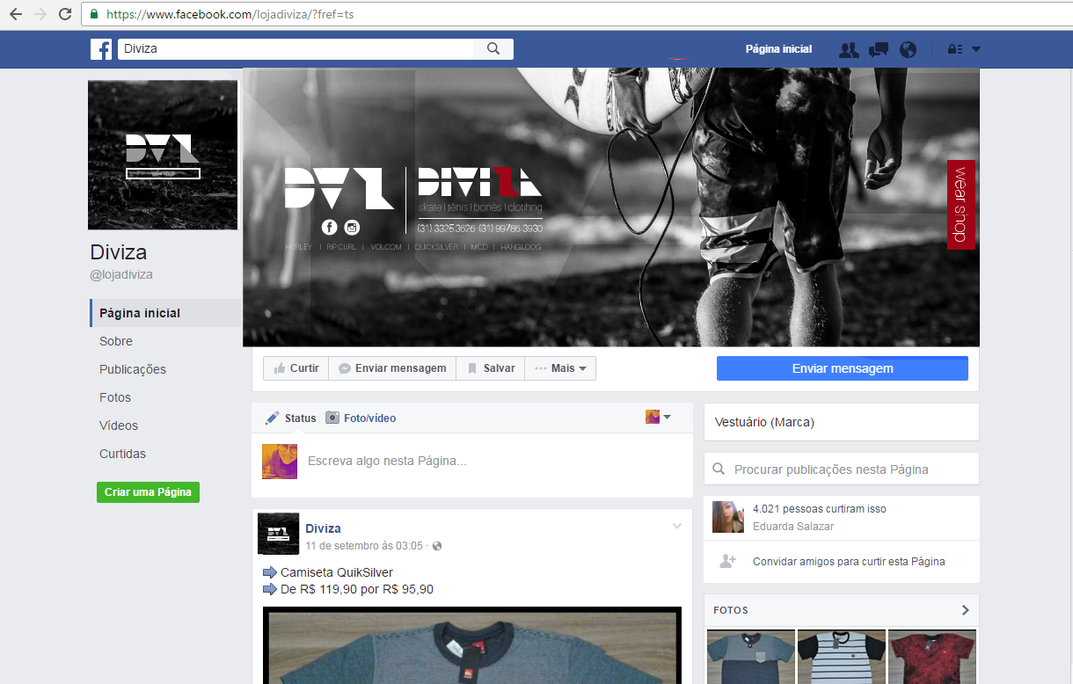
Task: Click the Curtir button
Action: pos(296,368)
